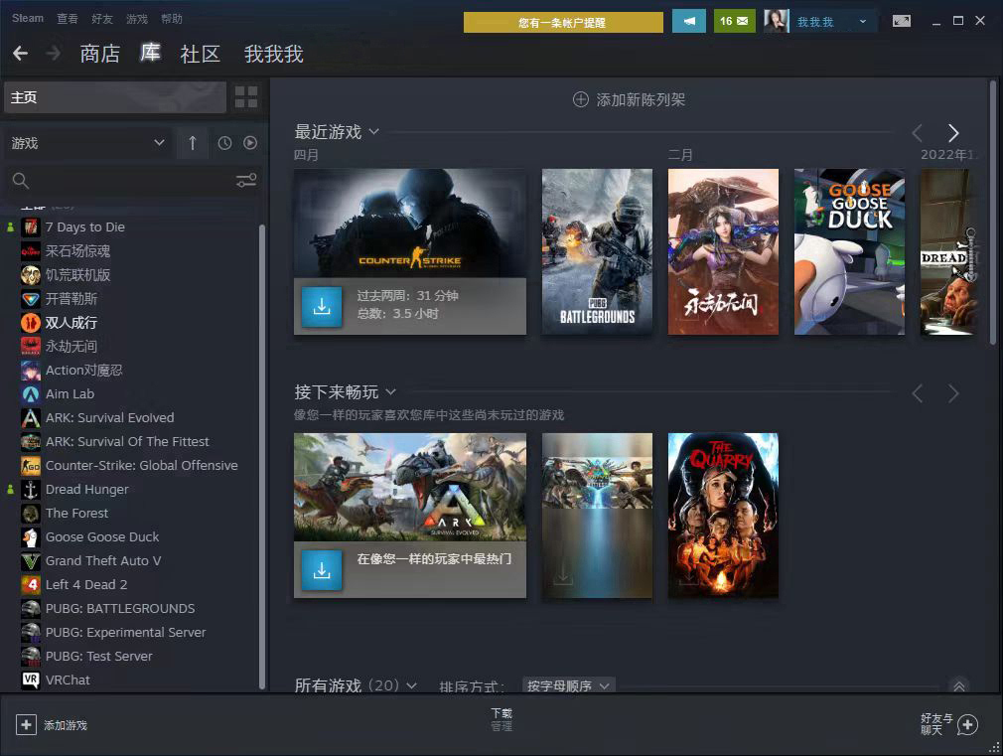Click 接下来畅玩 shelf left arrow
Viewport: 1003px width, 756px height.
coord(918,393)
